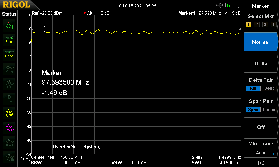This screenshot has width=279, height=167.
Task: Click the TRIG Free status icon
Action: pos(9,40)
